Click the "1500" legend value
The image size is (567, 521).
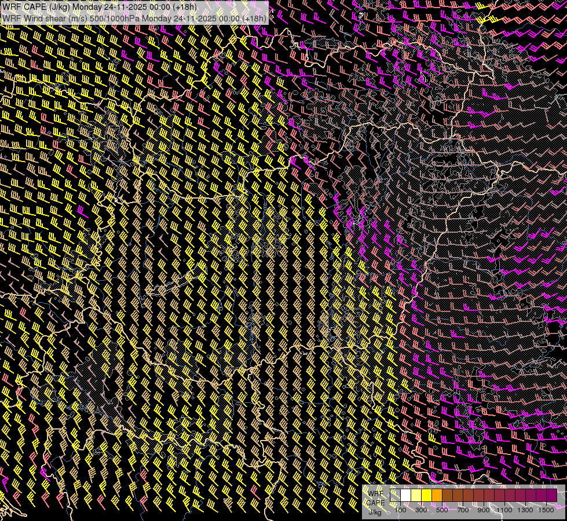point(546,510)
